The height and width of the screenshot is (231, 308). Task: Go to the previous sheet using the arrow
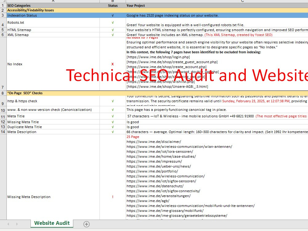[8, 224]
